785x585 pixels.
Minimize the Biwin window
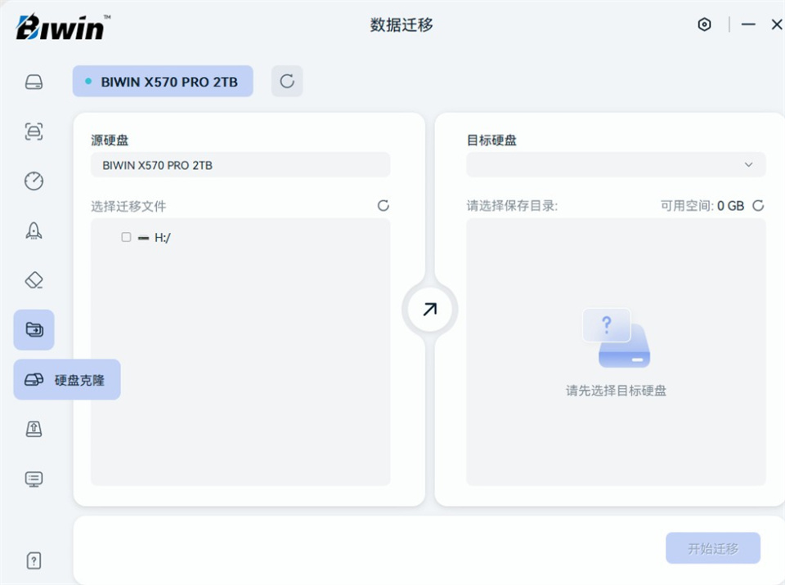point(748,24)
